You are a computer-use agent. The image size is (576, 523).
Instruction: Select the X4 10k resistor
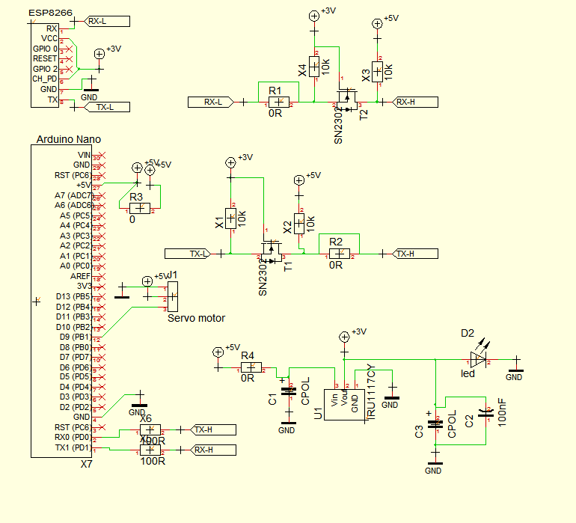pyautogui.click(x=314, y=67)
